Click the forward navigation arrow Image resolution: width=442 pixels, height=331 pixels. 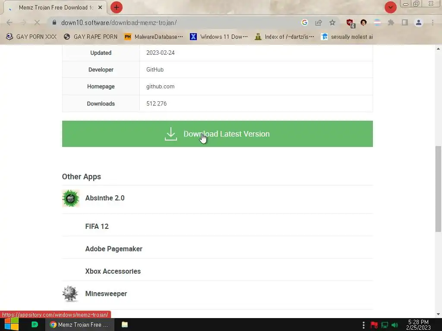(x=23, y=22)
